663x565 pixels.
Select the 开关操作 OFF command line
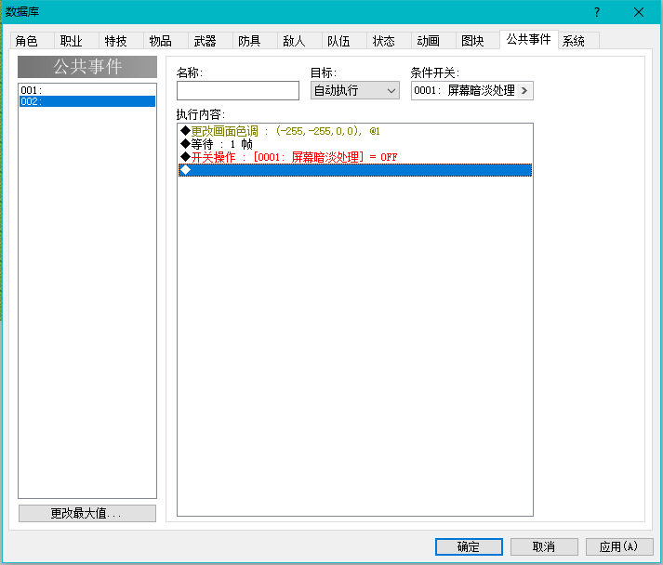click(x=355, y=157)
